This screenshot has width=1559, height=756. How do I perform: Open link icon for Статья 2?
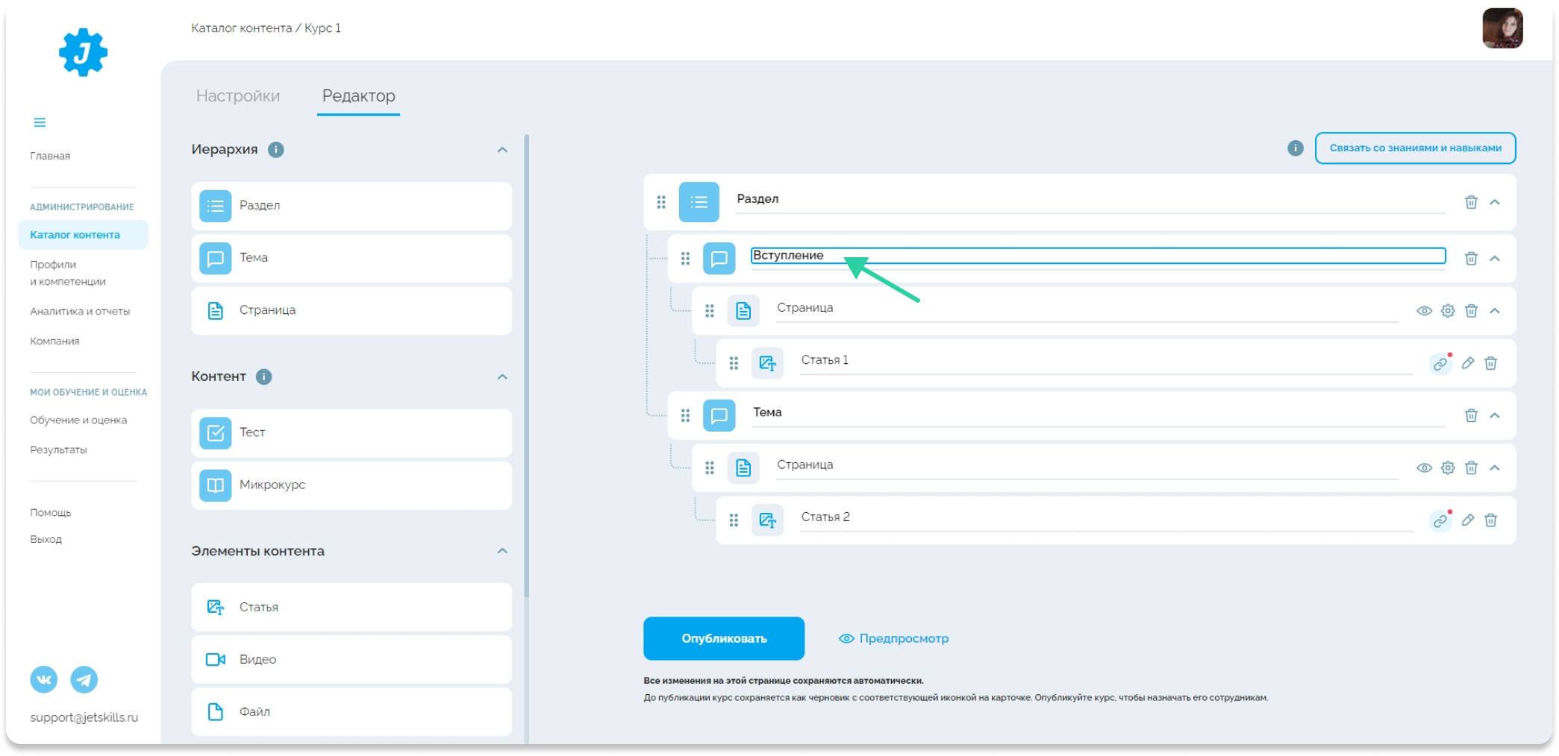point(1440,520)
